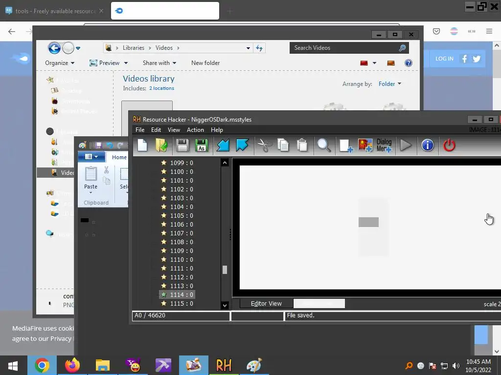
Task: Open a file via Resource Hacker folder icon
Action: (x=161, y=146)
